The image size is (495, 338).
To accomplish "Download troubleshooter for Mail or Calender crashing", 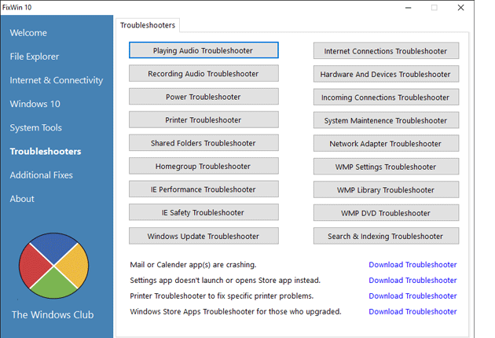I will click(x=412, y=265).
